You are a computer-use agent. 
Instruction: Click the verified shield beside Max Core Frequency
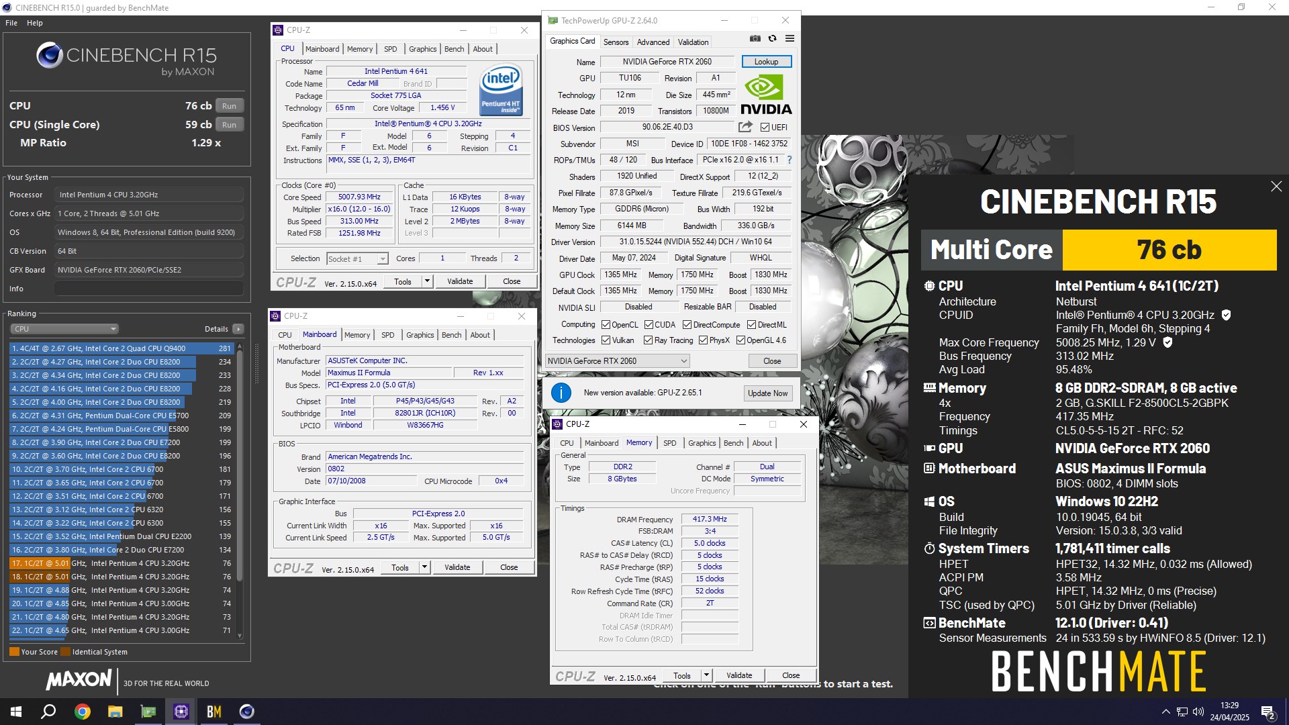(1167, 342)
